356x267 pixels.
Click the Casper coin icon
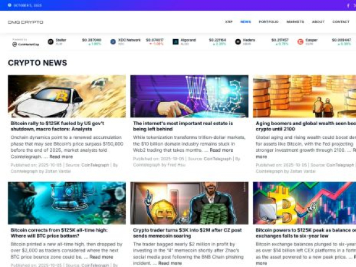(300, 42)
